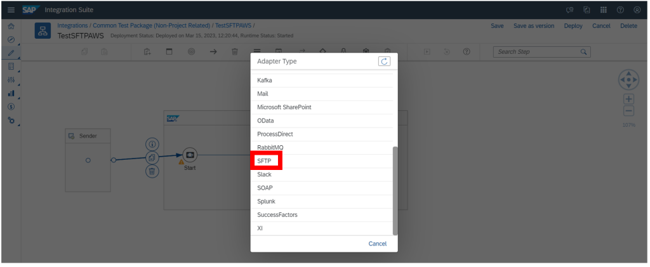Click the simulation run play icon
The width and height of the screenshot is (650, 267).
427,52
